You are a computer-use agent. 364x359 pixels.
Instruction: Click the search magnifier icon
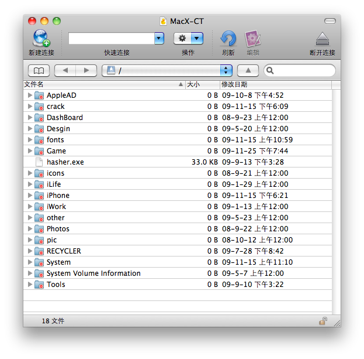point(270,70)
